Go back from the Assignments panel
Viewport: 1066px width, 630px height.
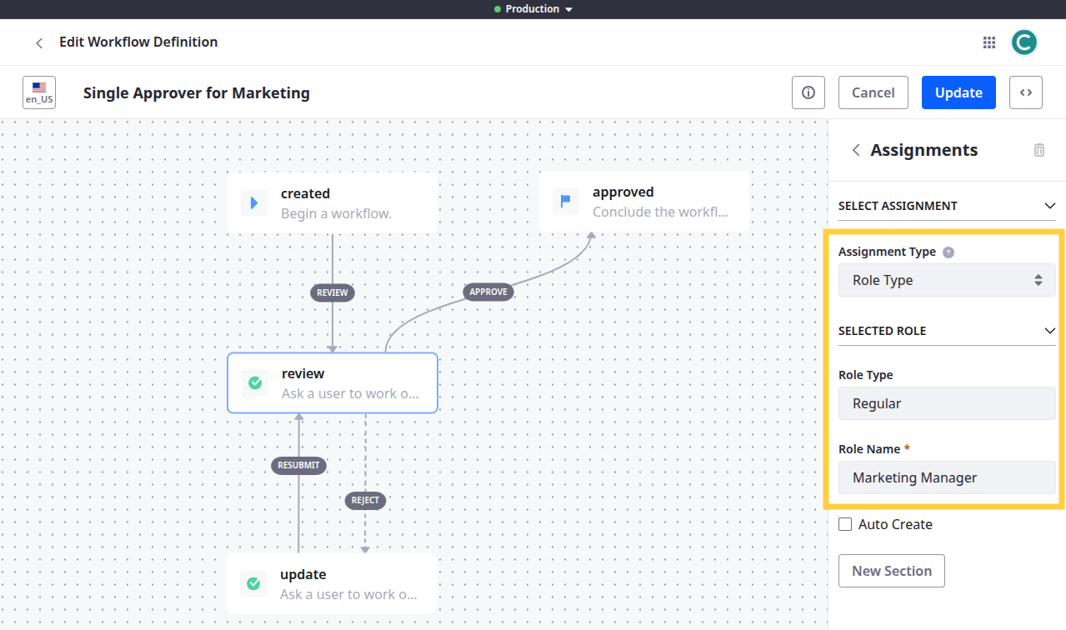click(855, 150)
